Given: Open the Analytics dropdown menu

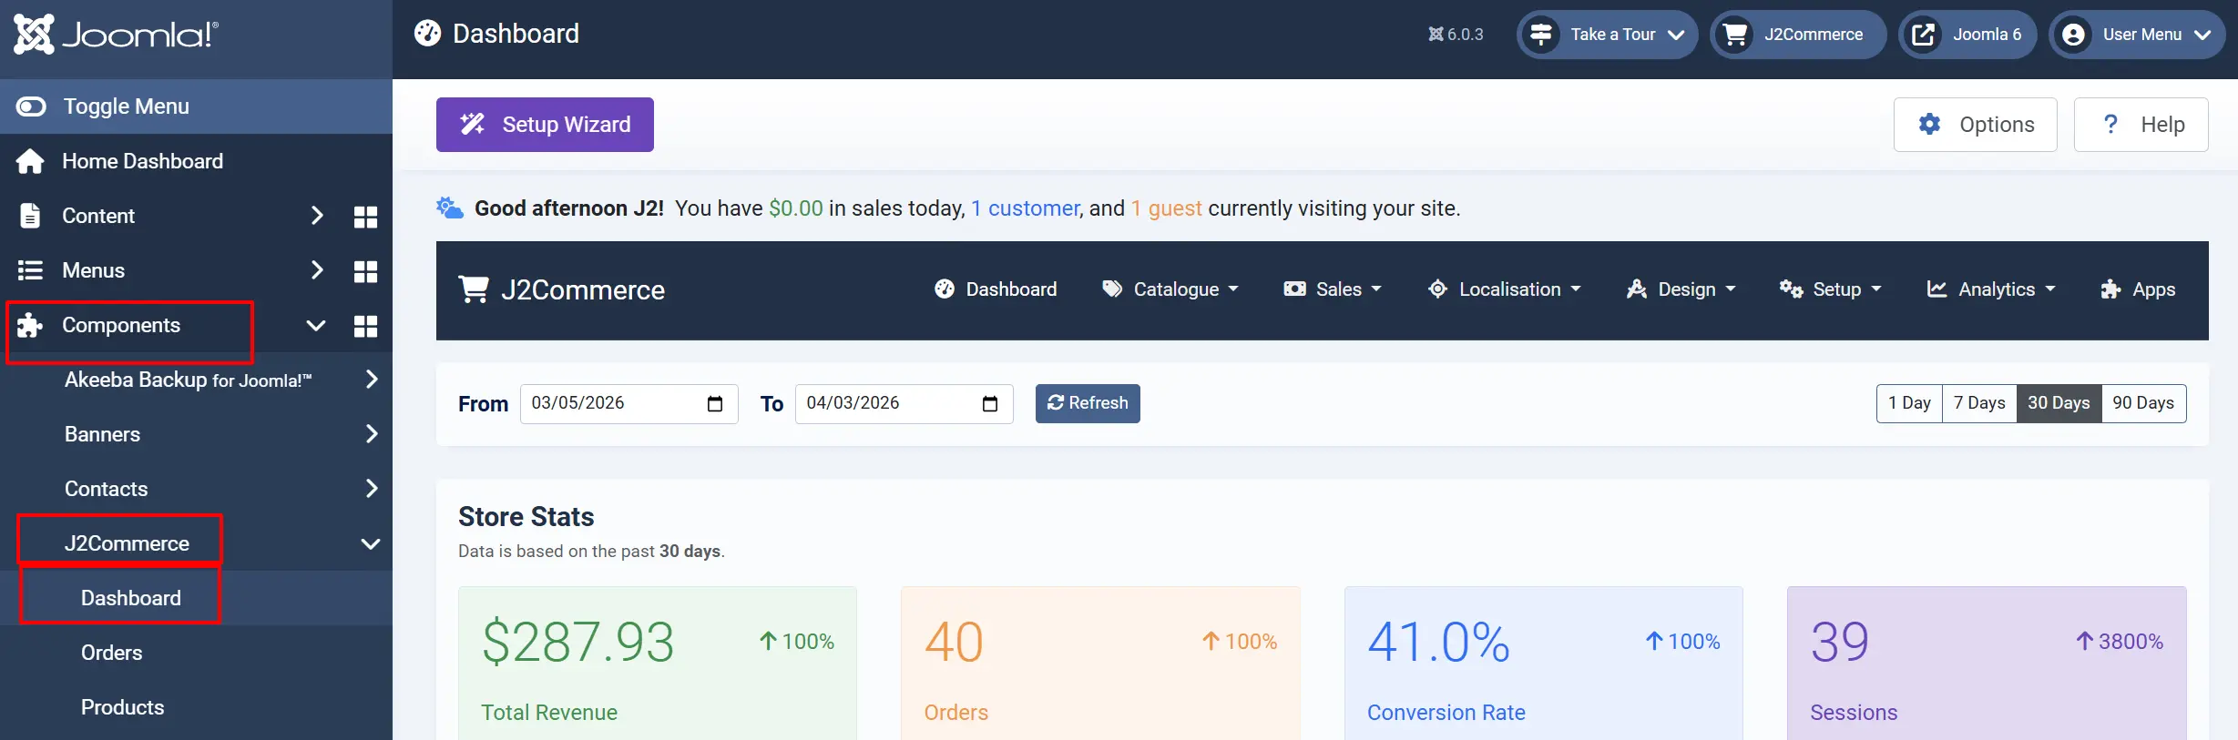Looking at the screenshot, I should click(x=1991, y=289).
